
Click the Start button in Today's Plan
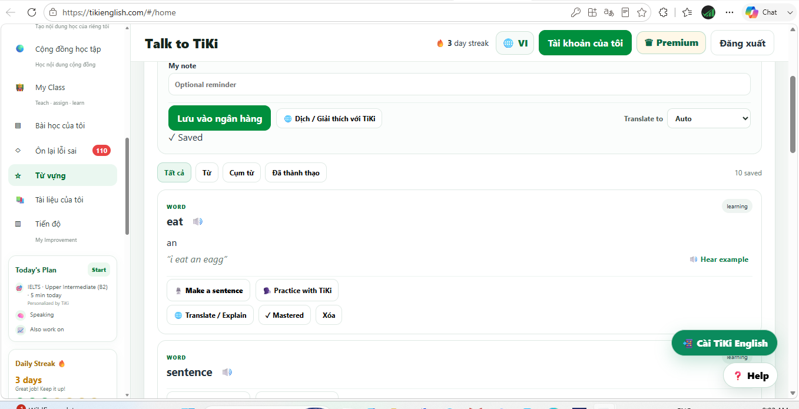pyautogui.click(x=99, y=270)
